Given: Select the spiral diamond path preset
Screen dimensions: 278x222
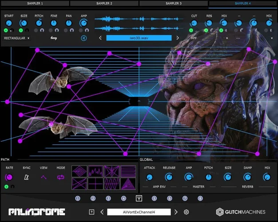Looking at the screenshot, I should click(79, 171).
